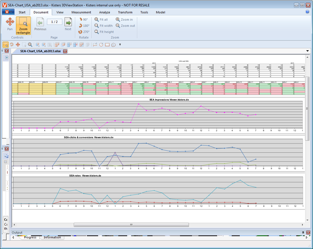Click the copy pages icon in lower left panel
Viewport: 313px width, 249px height.
tap(6, 156)
